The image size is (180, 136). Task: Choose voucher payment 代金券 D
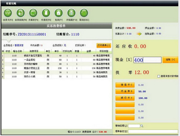tap(125, 91)
